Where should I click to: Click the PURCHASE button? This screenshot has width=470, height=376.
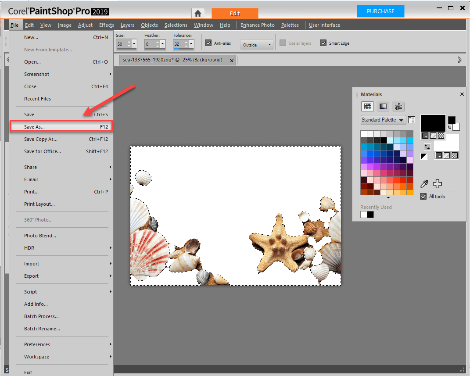(x=380, y=11)
